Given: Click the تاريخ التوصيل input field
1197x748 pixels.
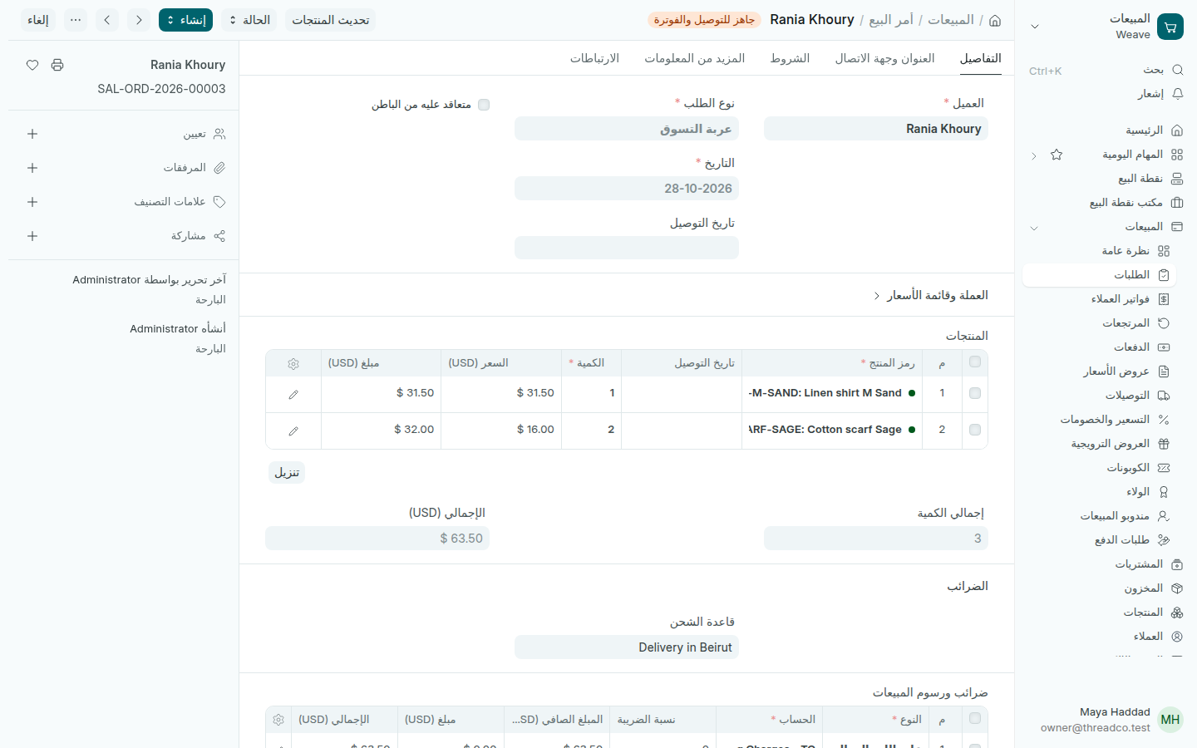Looking at the screenshot, I should pyautogui.click(x=627, y=248).
